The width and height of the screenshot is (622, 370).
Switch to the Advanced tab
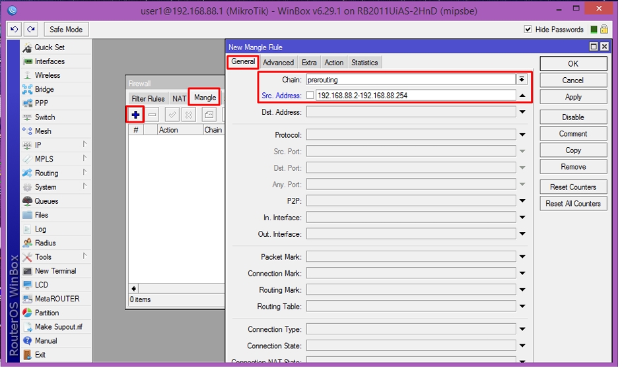click(x=278, y=63)
